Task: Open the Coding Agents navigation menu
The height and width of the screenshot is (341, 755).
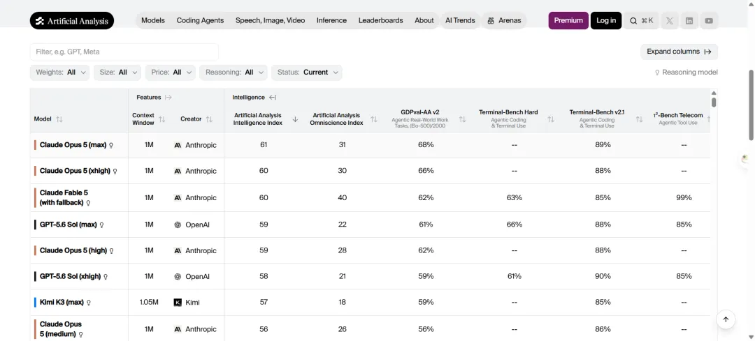Action: coord(201,21)
